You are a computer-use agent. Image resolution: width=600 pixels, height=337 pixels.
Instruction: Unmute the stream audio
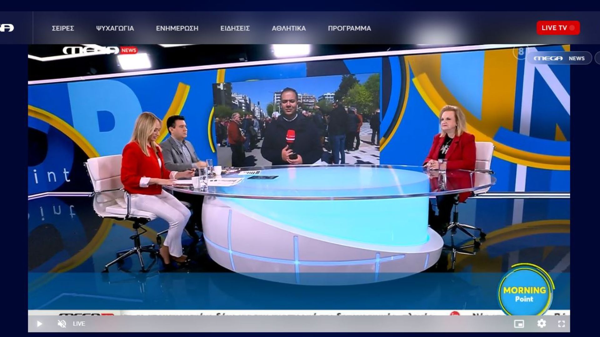62,324
